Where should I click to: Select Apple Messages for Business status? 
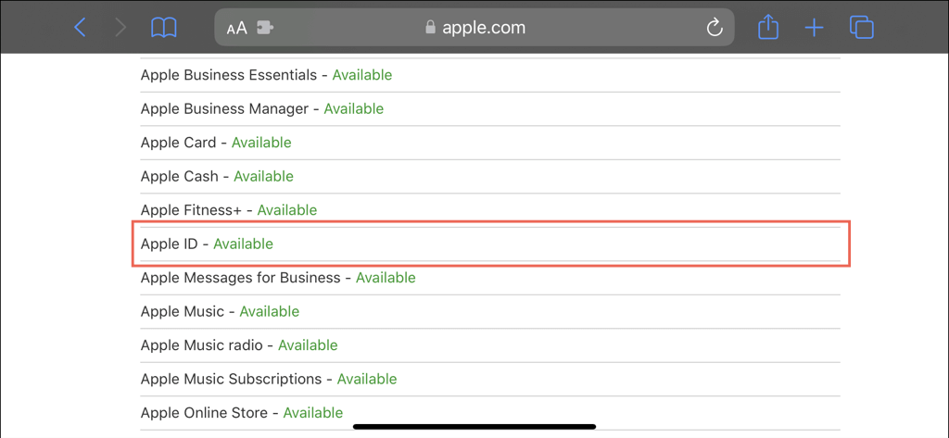click(x=277, y=278)
